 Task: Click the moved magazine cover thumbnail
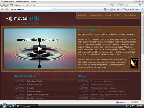click(134, 63)
